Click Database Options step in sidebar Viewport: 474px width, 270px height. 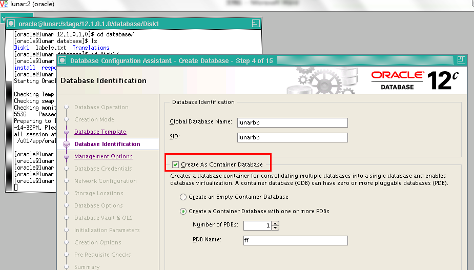click(x=98, y=205)
